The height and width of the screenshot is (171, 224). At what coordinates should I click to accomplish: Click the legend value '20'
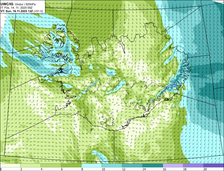tap(205, 169)
